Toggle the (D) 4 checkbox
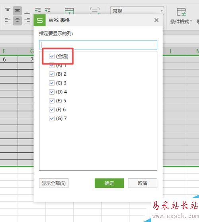 coord(52,92)
